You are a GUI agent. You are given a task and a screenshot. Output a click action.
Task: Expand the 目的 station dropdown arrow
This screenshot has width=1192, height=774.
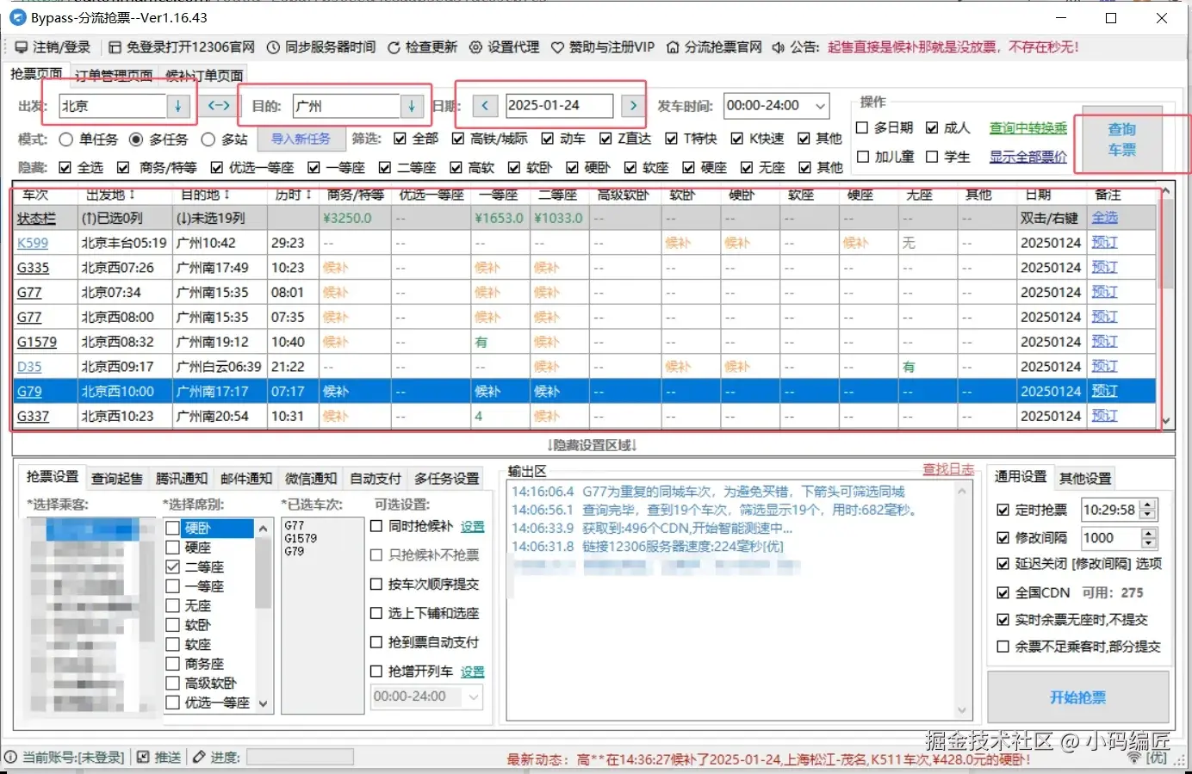point(412,106)
